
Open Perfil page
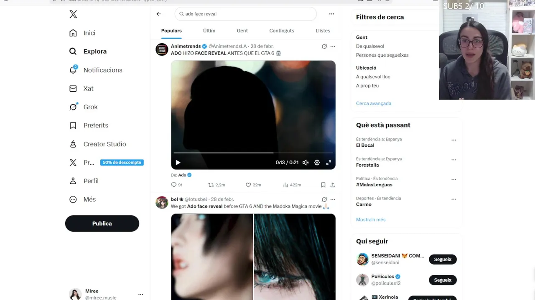coord(84,181)
